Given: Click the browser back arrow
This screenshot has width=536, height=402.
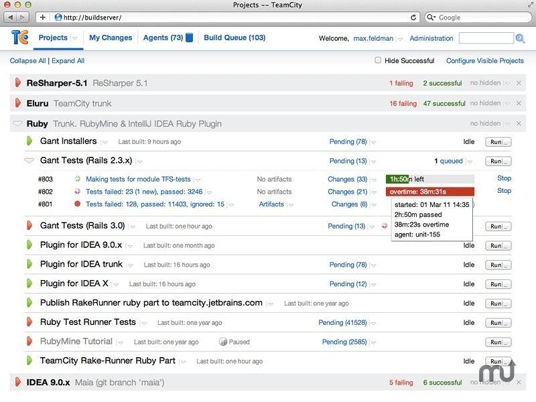Looking at the screenshot, I should 11,17.
